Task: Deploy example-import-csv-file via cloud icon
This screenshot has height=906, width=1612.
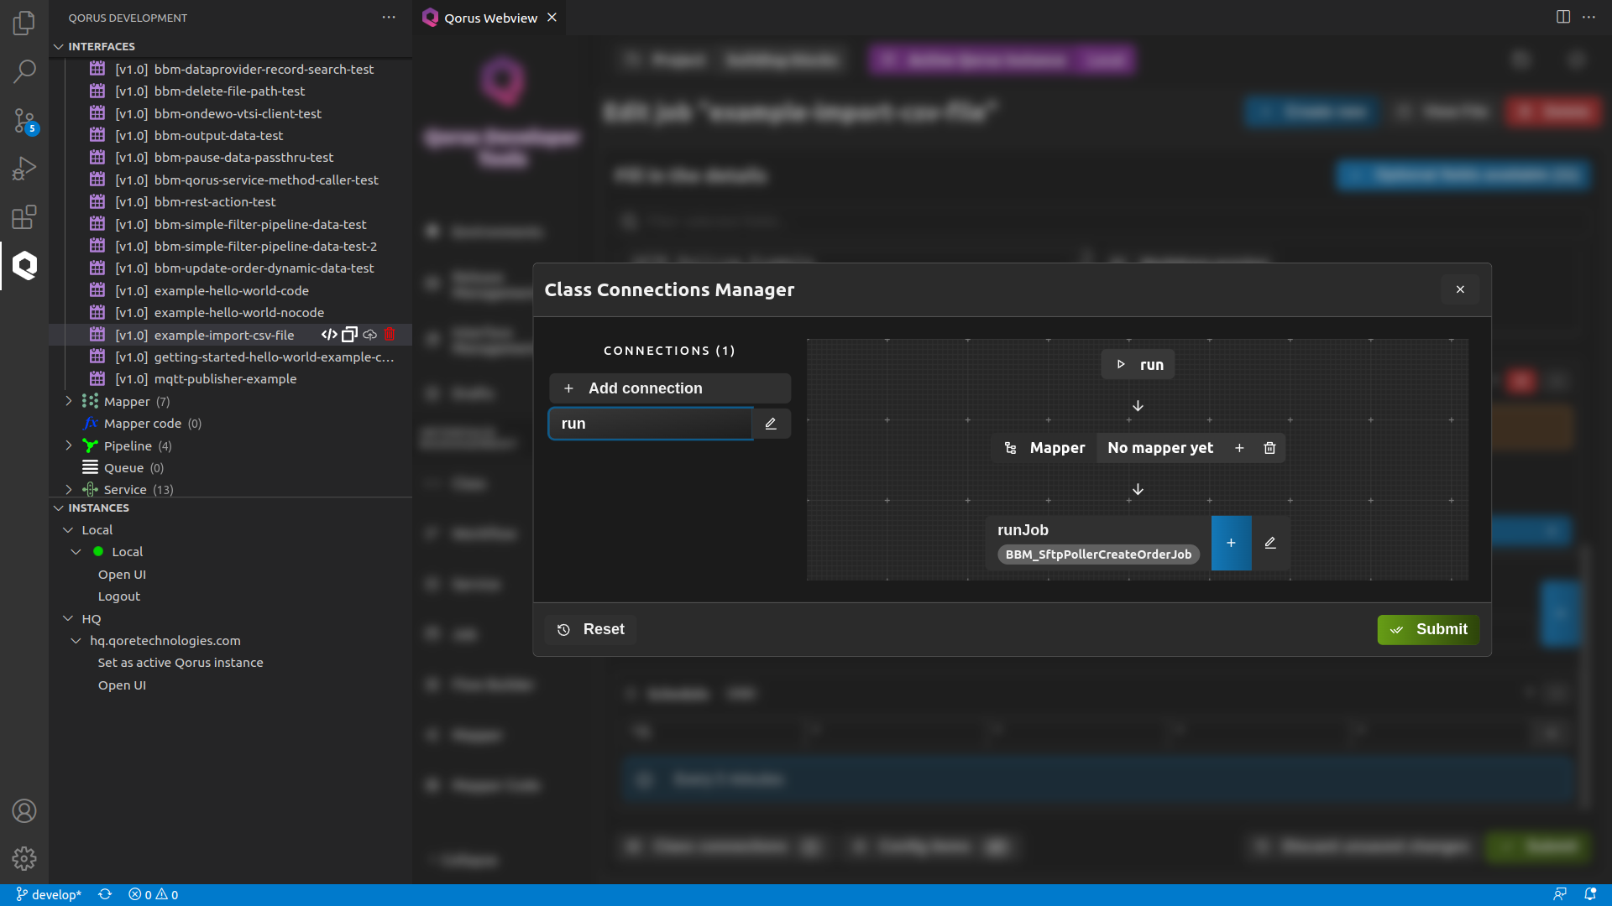Action: pyautogui.click(x=369, y=335)
